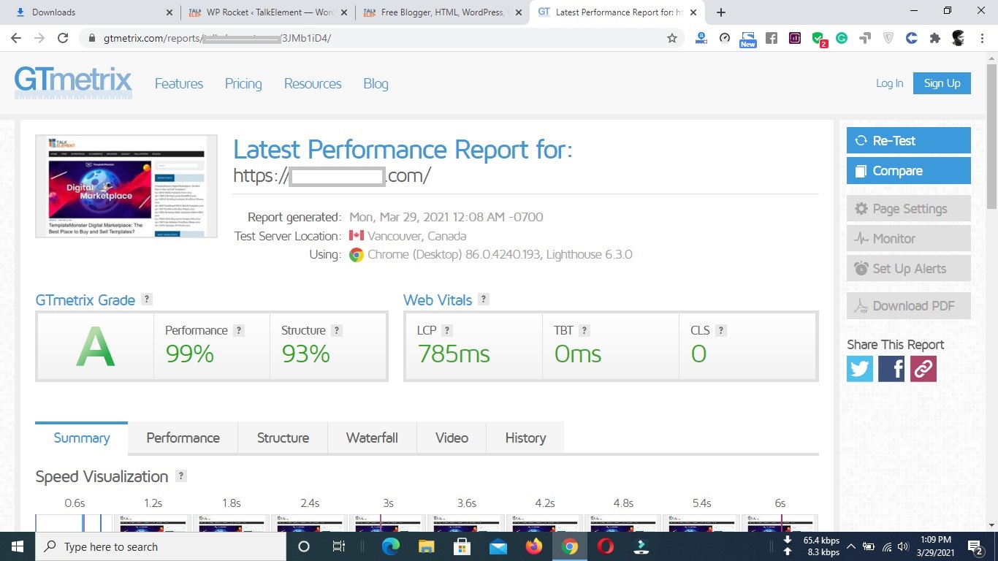The height and width of the screenshot is (561, 998).
Task: Launch Firefox from the taskbar
Action: coord(534,546)
